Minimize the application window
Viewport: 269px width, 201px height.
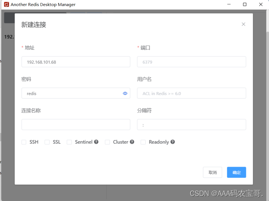tap(229, 5)
